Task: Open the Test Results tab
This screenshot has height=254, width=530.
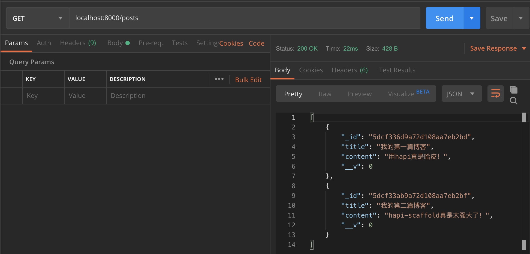Action: point(397,70)
